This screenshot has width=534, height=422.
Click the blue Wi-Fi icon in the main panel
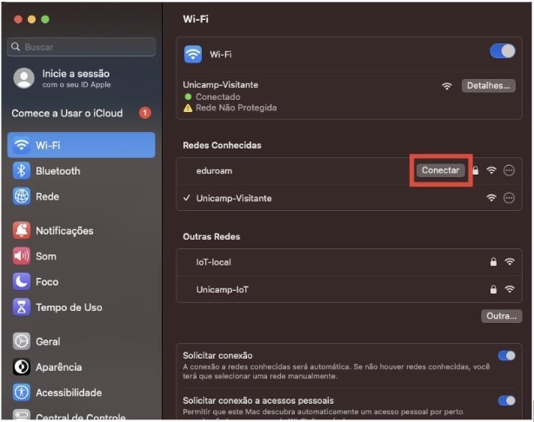(193, 55)
